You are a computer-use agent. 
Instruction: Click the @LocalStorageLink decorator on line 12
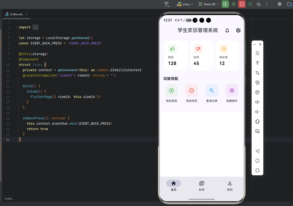(39, 75)
